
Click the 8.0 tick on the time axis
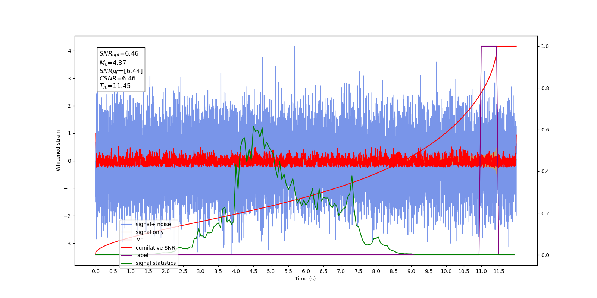376,271
